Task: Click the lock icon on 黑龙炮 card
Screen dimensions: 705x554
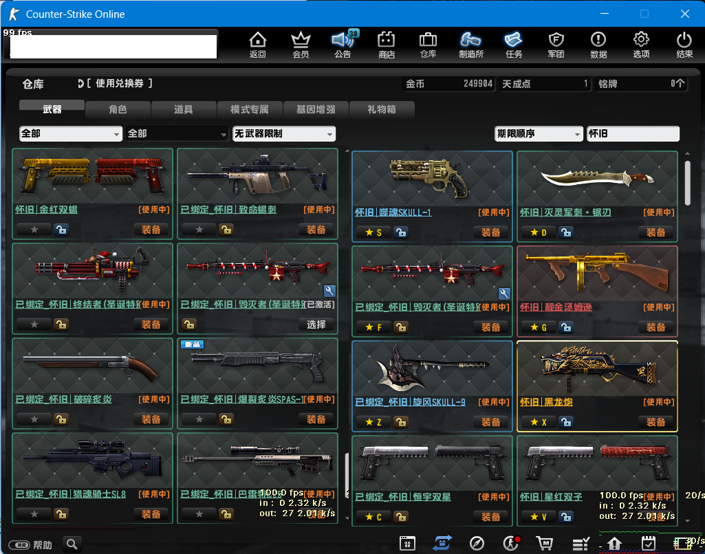Action: (566, 422)
